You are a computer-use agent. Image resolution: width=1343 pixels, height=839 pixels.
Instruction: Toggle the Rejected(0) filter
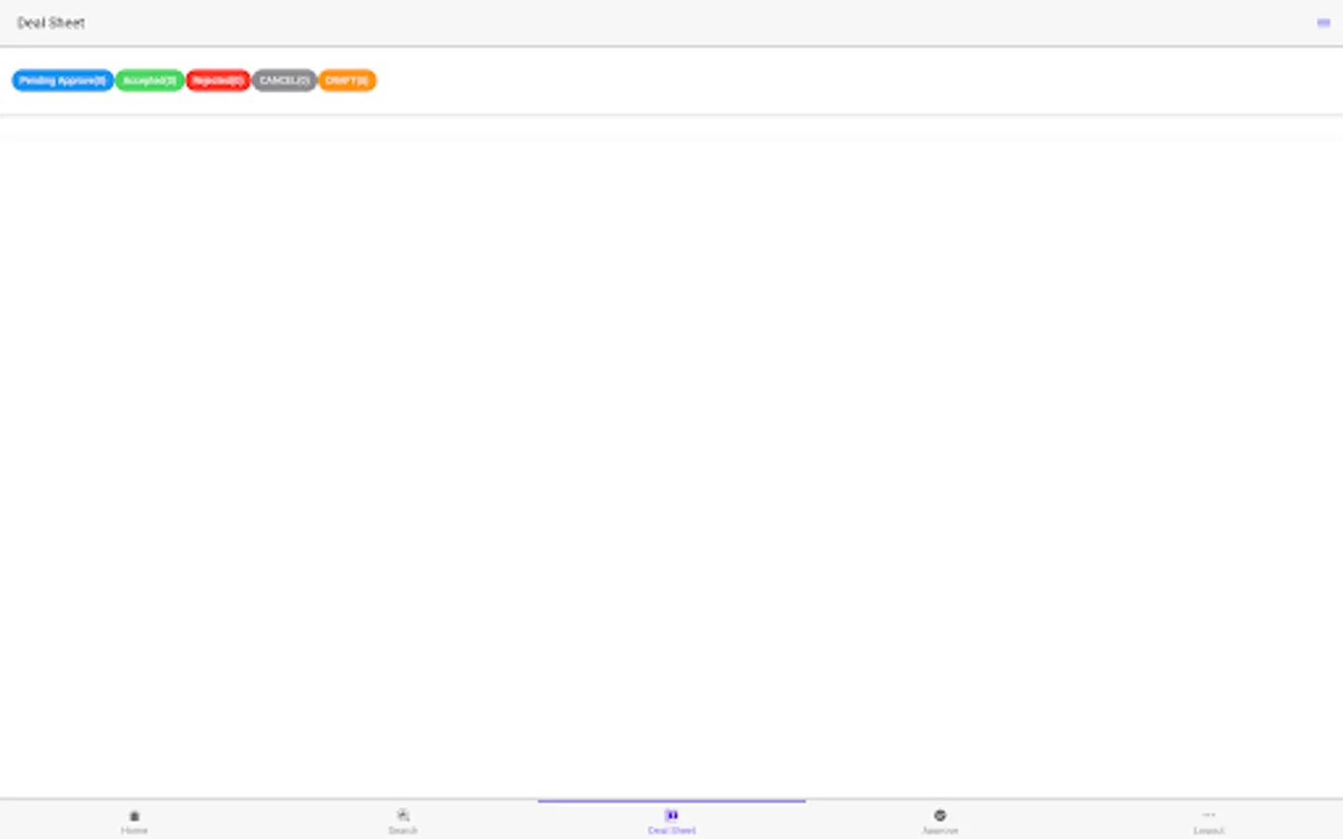pos(217,80)
